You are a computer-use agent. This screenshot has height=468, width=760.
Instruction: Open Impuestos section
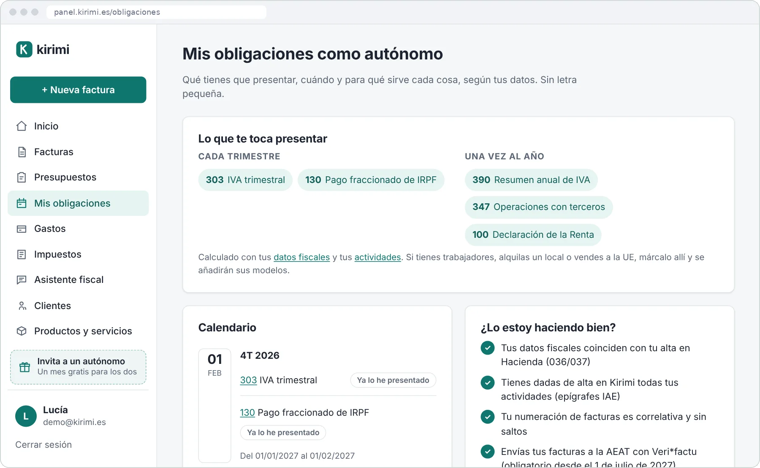(x=78, y=255)
